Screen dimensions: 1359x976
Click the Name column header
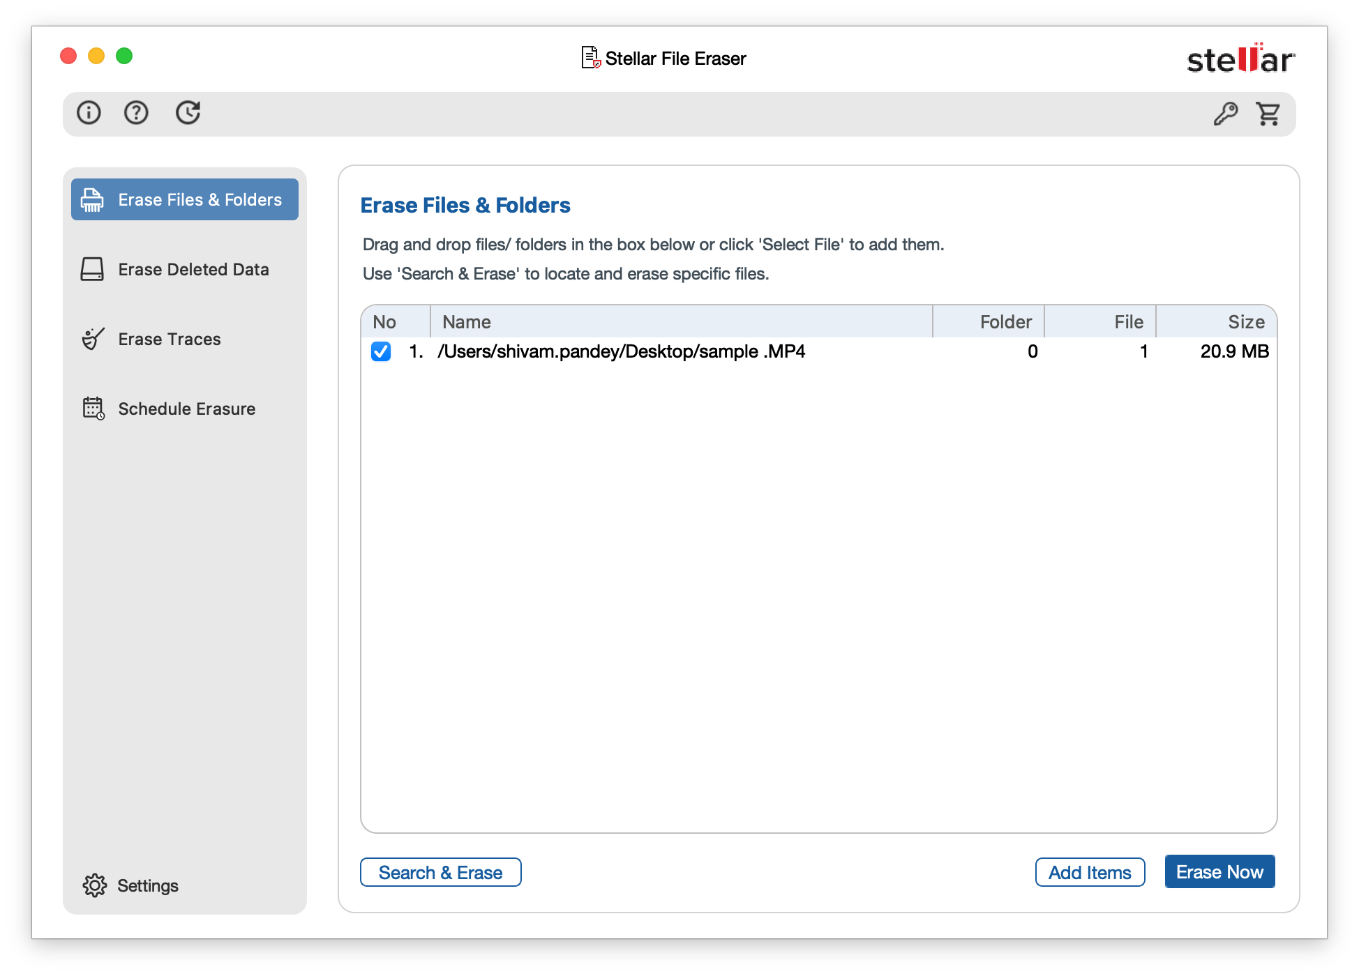pos(467,321)
